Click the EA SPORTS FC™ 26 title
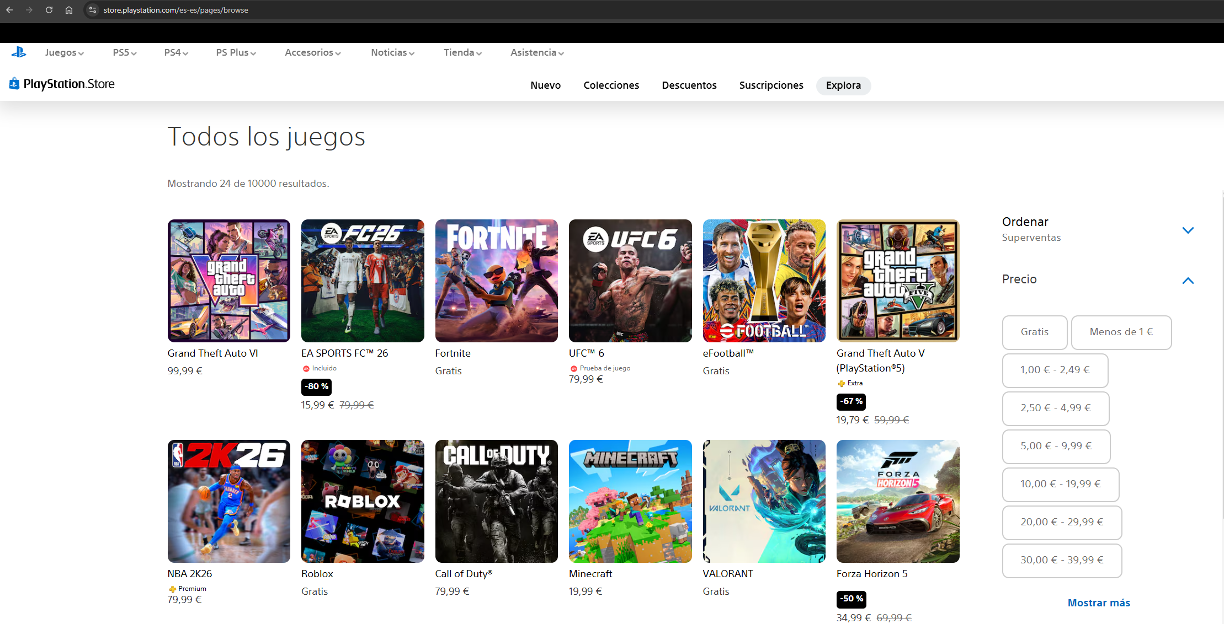The width and height of the screenshot is (1224, 624). (345, 353)
